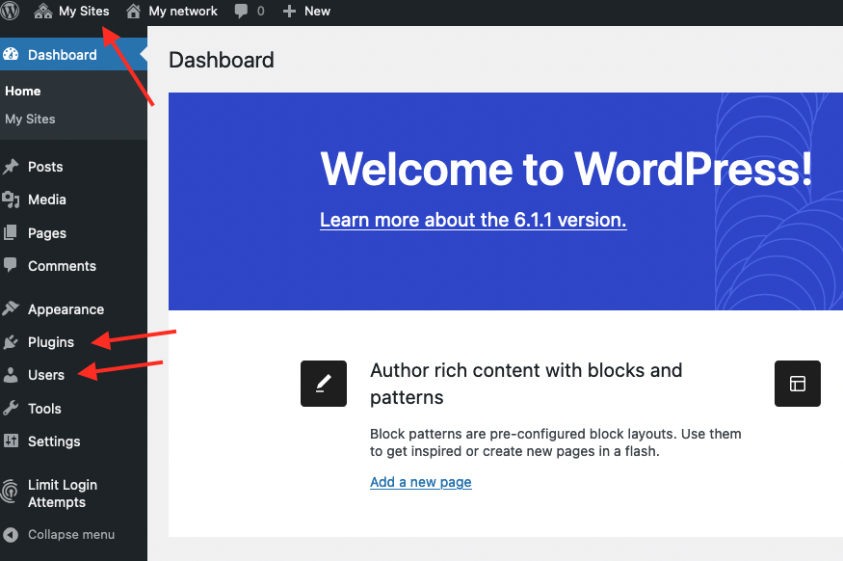The width and height of the screenshot is (843, 561).
Task: Open the New content menu
Action: (317, 11)
